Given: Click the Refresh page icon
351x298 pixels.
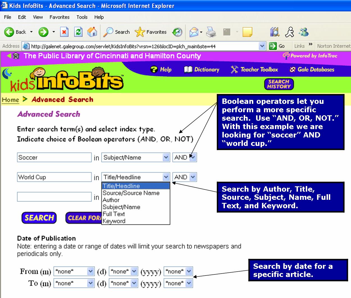Looking at the screenshot, I should (78, 32).
